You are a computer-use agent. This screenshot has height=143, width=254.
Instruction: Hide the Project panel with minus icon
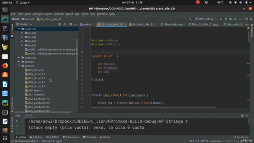pos(75,24)
